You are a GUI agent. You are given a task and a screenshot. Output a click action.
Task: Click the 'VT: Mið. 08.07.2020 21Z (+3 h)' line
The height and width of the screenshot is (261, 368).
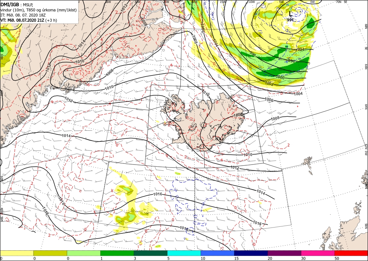pyautogui.click(x=29, y=20)
